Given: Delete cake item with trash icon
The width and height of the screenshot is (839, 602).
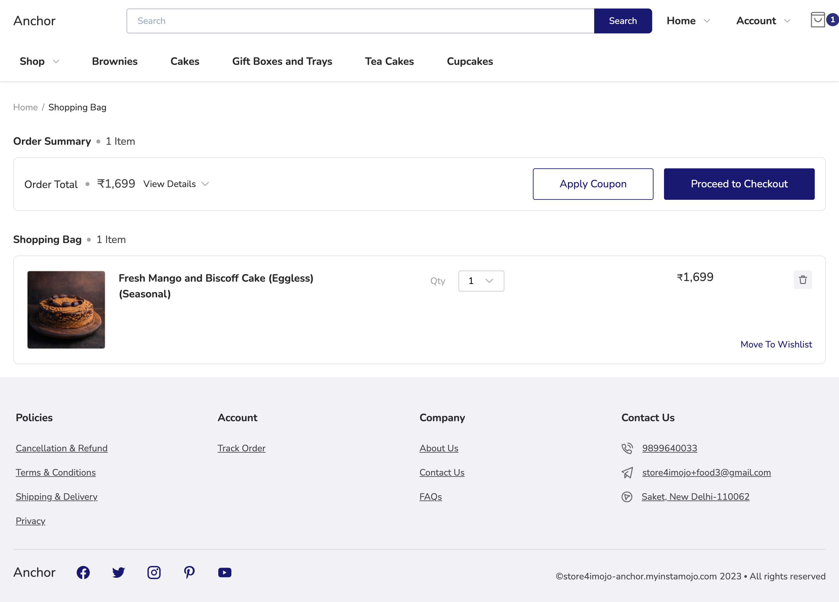Looking at the screenshot, I should (802, 280).
